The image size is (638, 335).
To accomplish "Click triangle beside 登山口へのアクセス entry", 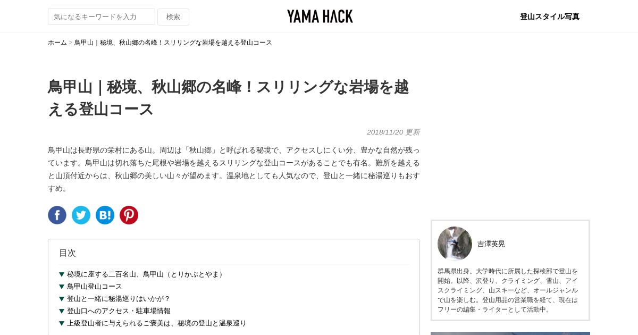I will 62,311.
